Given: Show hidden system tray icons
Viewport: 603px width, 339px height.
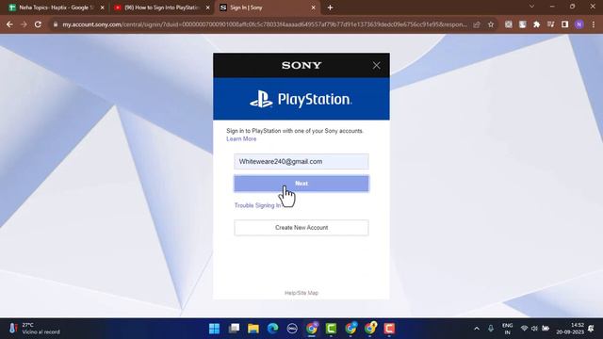Looking at the screenshot, I should (477, 329).
